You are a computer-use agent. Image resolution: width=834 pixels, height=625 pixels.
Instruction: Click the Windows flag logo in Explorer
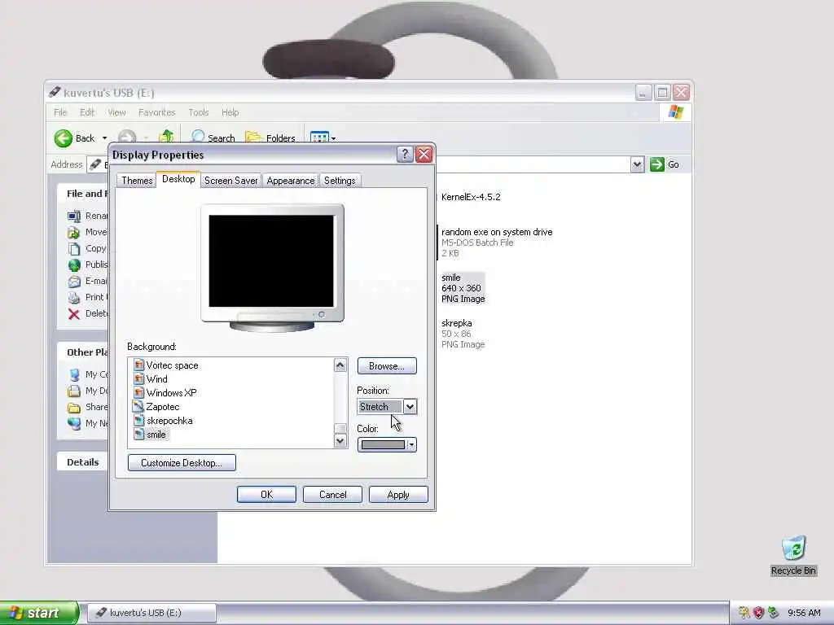pos(675,112)
